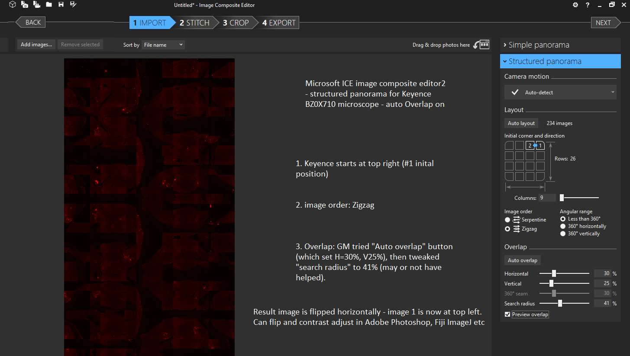Choose 360° horizontally angular range
630x356 pixels.
point(563,226)
